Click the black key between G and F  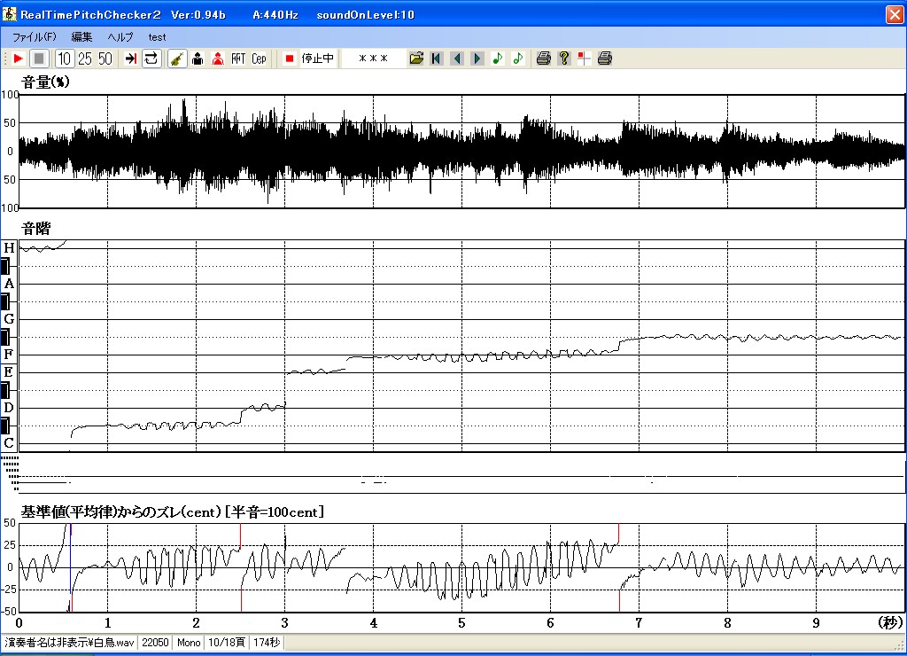click(5, 337)
